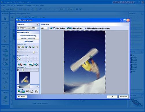Click the Bild spiegeln mirror icon
The height and width of the screenshot is (112, 145).
tap(70, 28)
